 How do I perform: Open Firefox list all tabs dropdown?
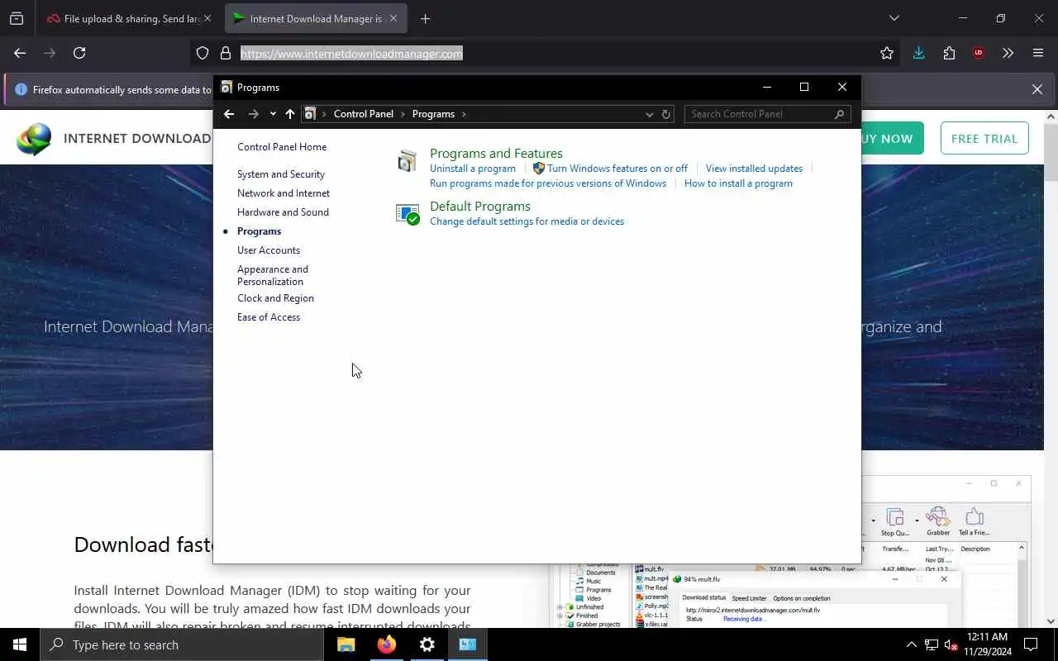click(x=894, y=18)
